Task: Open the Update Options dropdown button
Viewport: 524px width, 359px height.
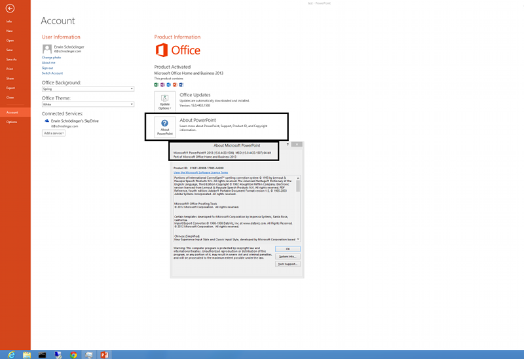Action: click(165, 102)
